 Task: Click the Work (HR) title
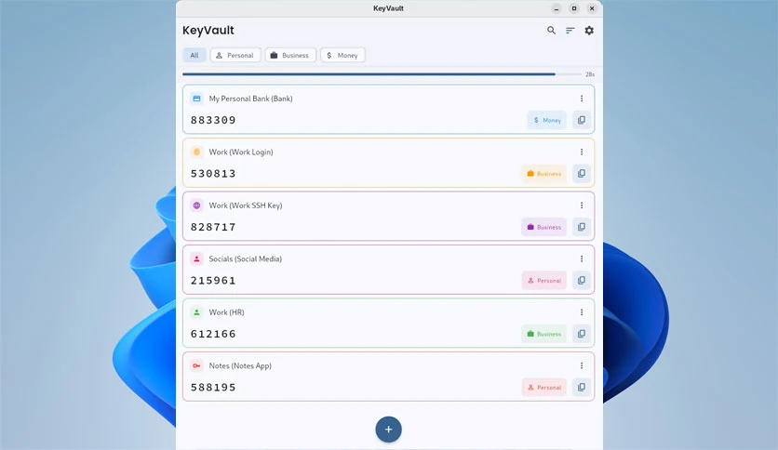[226, 312]
